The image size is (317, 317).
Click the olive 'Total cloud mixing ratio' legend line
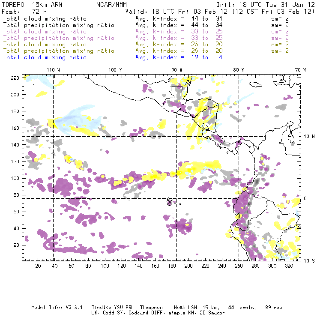pyautogui.click(x=45, y=44)
